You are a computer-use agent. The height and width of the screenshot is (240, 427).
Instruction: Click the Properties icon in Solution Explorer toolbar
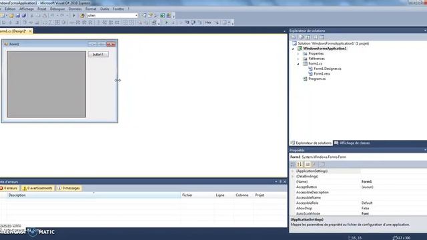(294, 37)
